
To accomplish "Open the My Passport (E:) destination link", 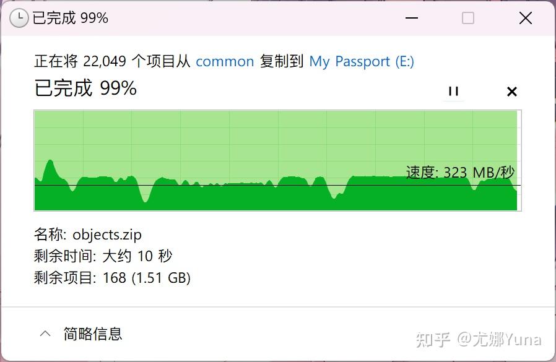I will click(362, 61).
